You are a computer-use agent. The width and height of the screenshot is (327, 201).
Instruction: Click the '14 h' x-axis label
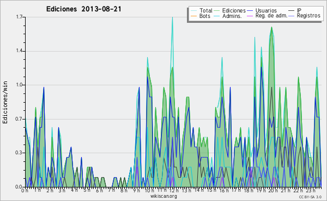[199, 190]
